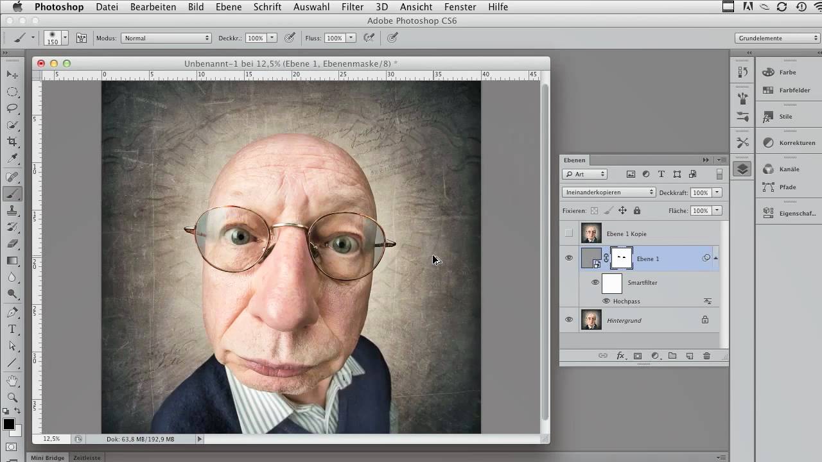Select the Gradient tool
The width and height of the screenshot is (822, 462).
(12, 261)
